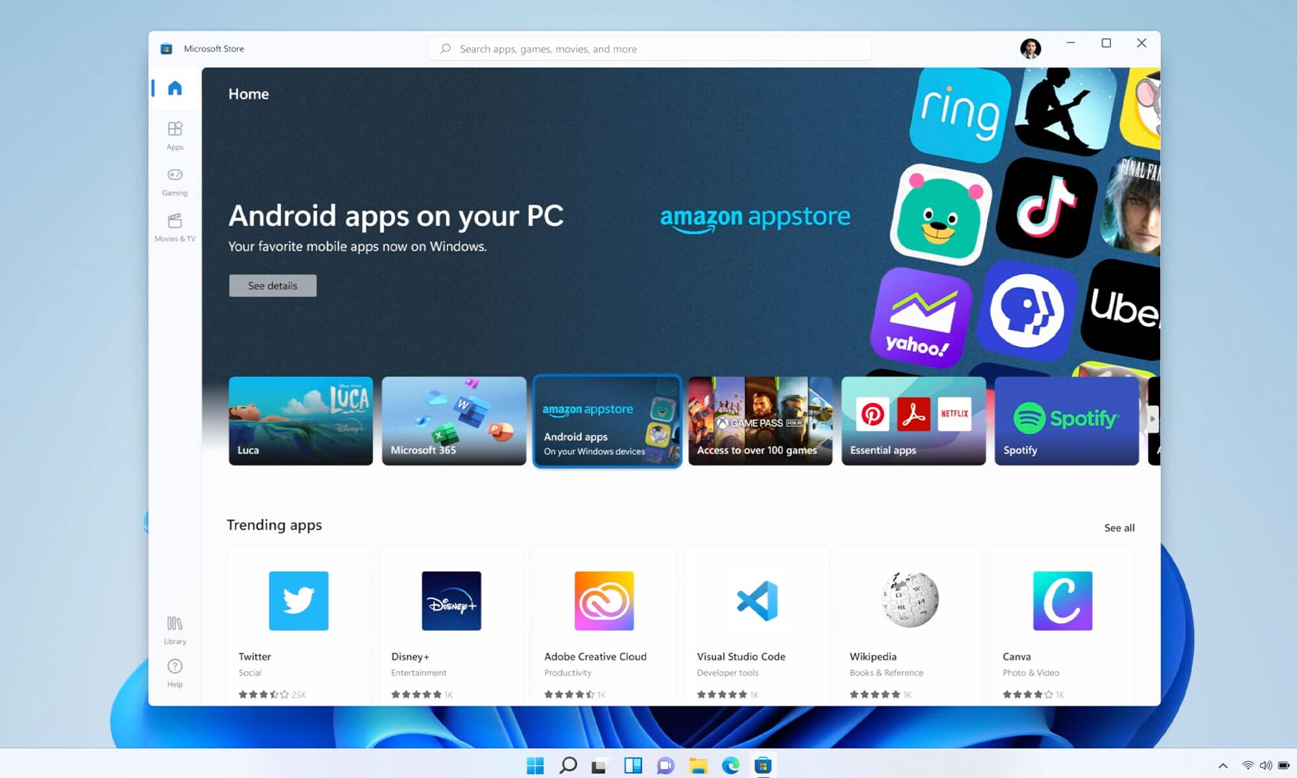
Task: Click the carousel right arrow expander
Action: [x=1152, y=419]
